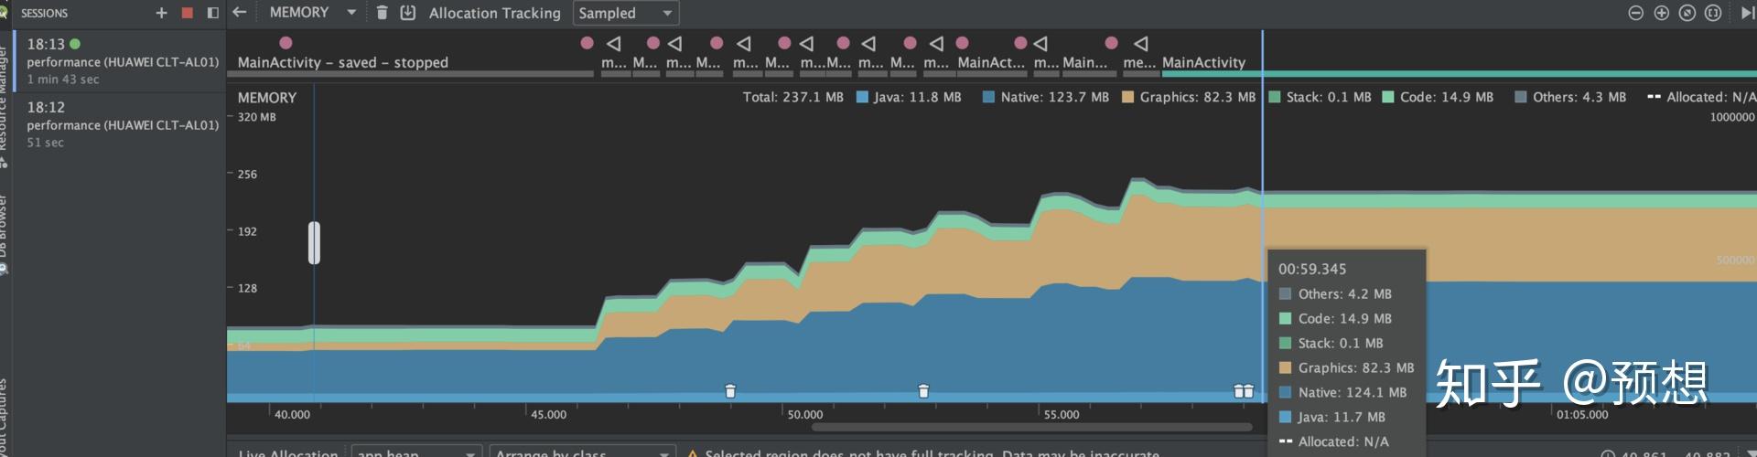
Task: Click the white range selection handle
Action: (x=314, y=242)
